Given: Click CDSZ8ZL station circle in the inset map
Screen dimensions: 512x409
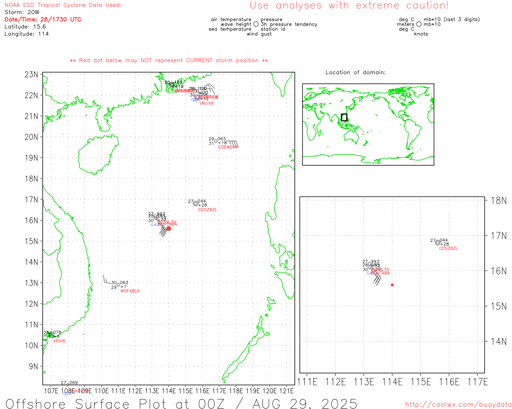Looking at the screenshot, I should (438, 242).
